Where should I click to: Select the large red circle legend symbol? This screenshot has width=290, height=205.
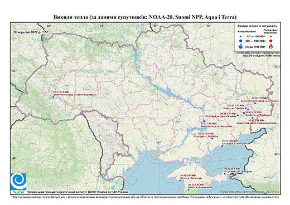coord(271,41)
